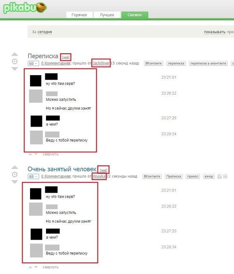
Task: Click save floppy icon on second post
Action: 220,177
